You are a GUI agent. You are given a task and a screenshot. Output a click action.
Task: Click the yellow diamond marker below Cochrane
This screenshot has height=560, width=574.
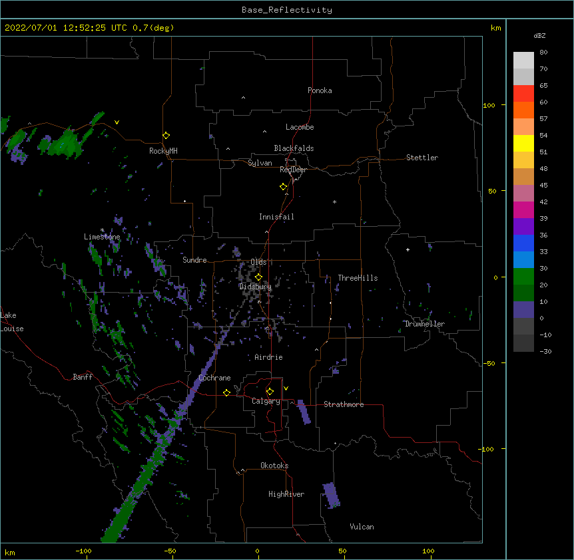coord(226,392)
